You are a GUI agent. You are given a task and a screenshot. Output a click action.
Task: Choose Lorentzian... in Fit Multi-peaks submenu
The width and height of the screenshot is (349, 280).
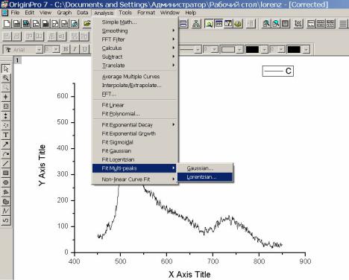205,177
